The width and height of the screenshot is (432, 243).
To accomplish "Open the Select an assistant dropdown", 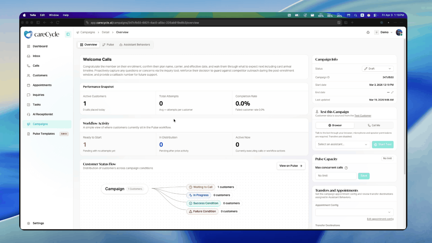I will point(342,144).
